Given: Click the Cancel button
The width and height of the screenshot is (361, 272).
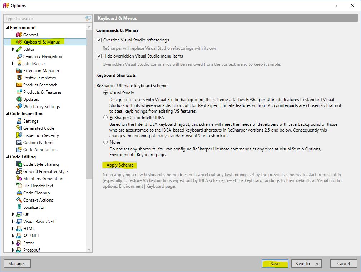Looking at the screenshot, I should [x=343, y=263].
